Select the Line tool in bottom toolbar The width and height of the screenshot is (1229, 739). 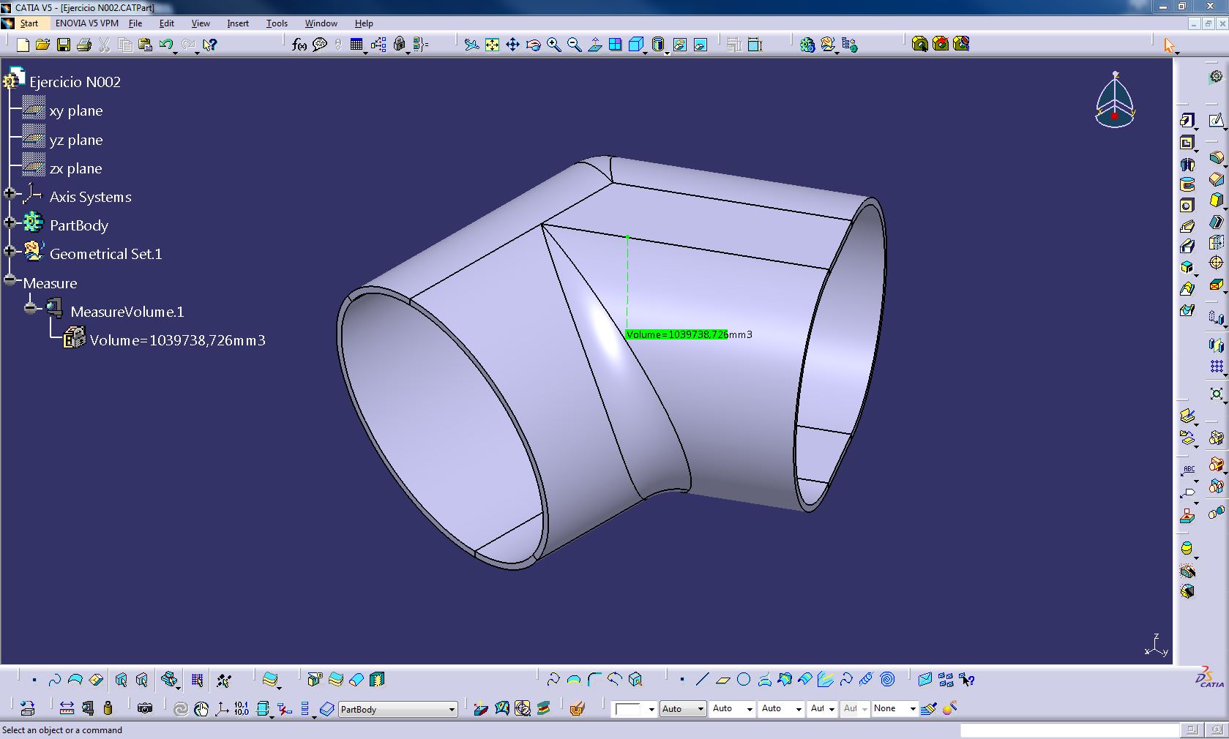702,679
